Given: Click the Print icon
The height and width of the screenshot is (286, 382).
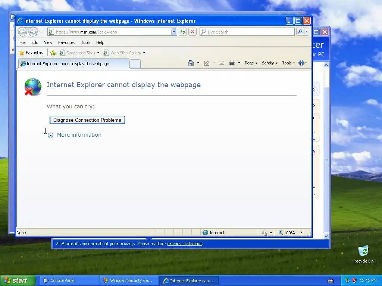Looking at the screenshot, I should (x=232, y=63).
